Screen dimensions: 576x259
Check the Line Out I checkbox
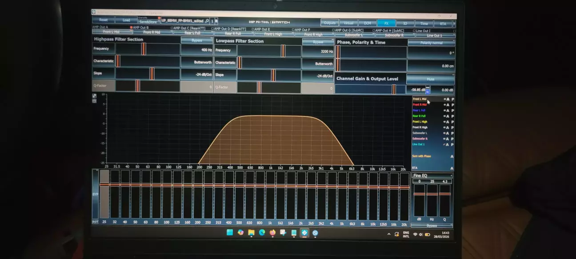414,31
